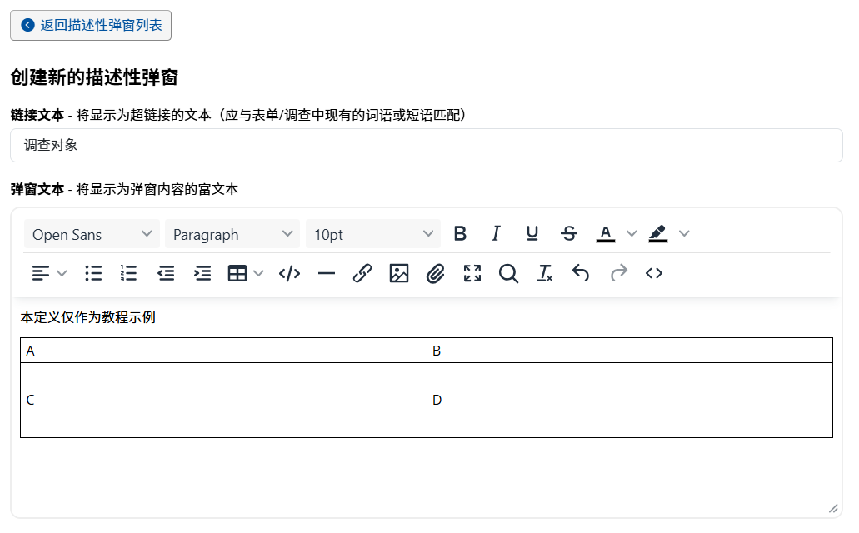Click table cell containing A

(223, 351)
